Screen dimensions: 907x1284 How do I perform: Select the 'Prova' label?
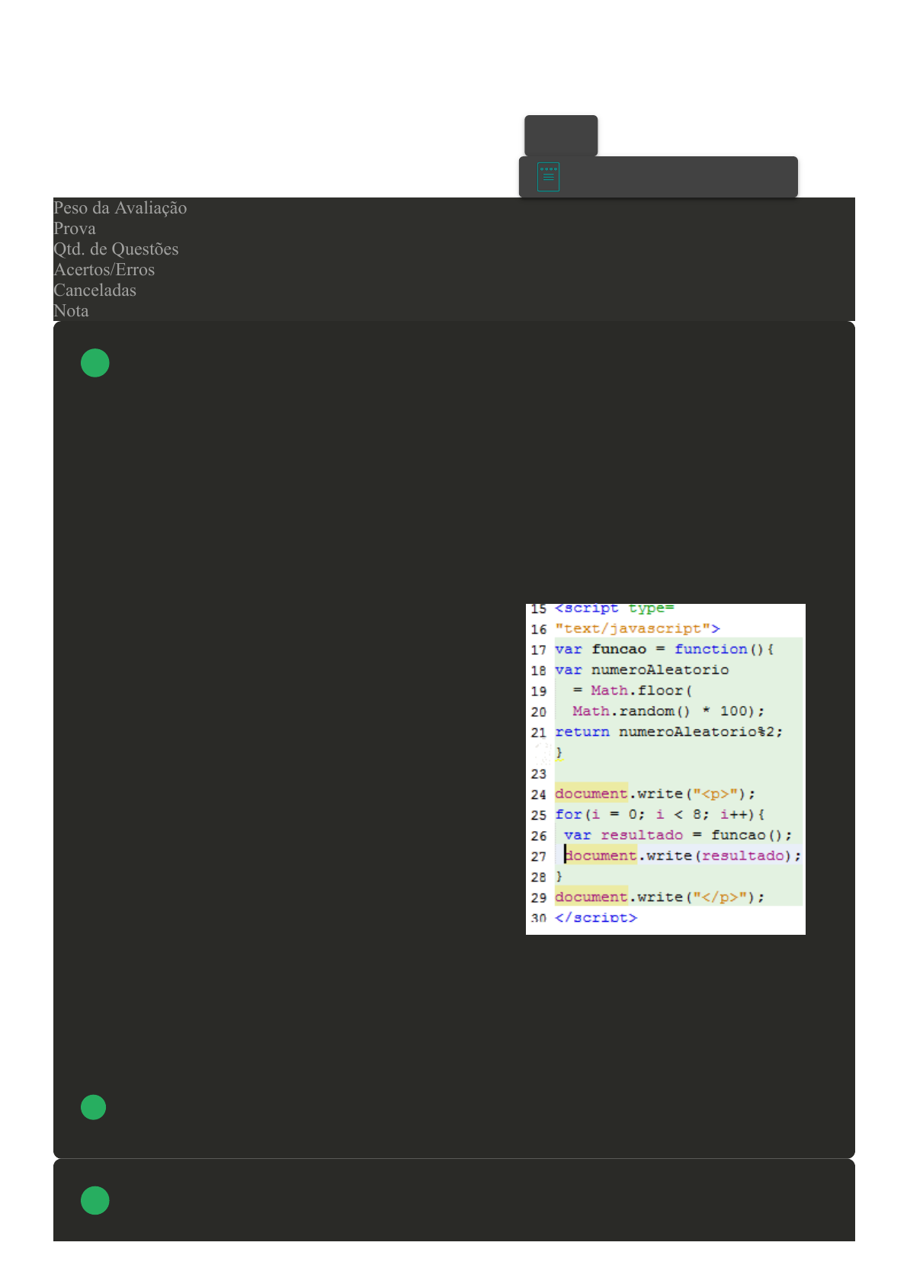[75, 228]
